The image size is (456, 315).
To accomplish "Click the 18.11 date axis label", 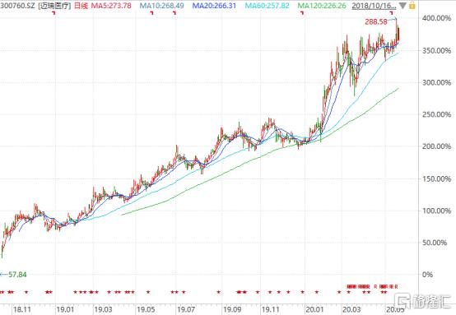I will (22, 309).
